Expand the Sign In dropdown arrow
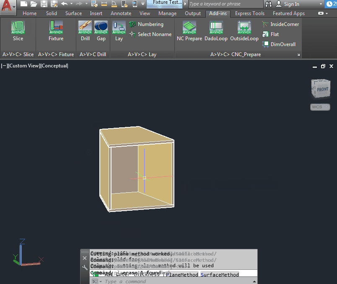This screenshot has width=337, height=284. 321,4
